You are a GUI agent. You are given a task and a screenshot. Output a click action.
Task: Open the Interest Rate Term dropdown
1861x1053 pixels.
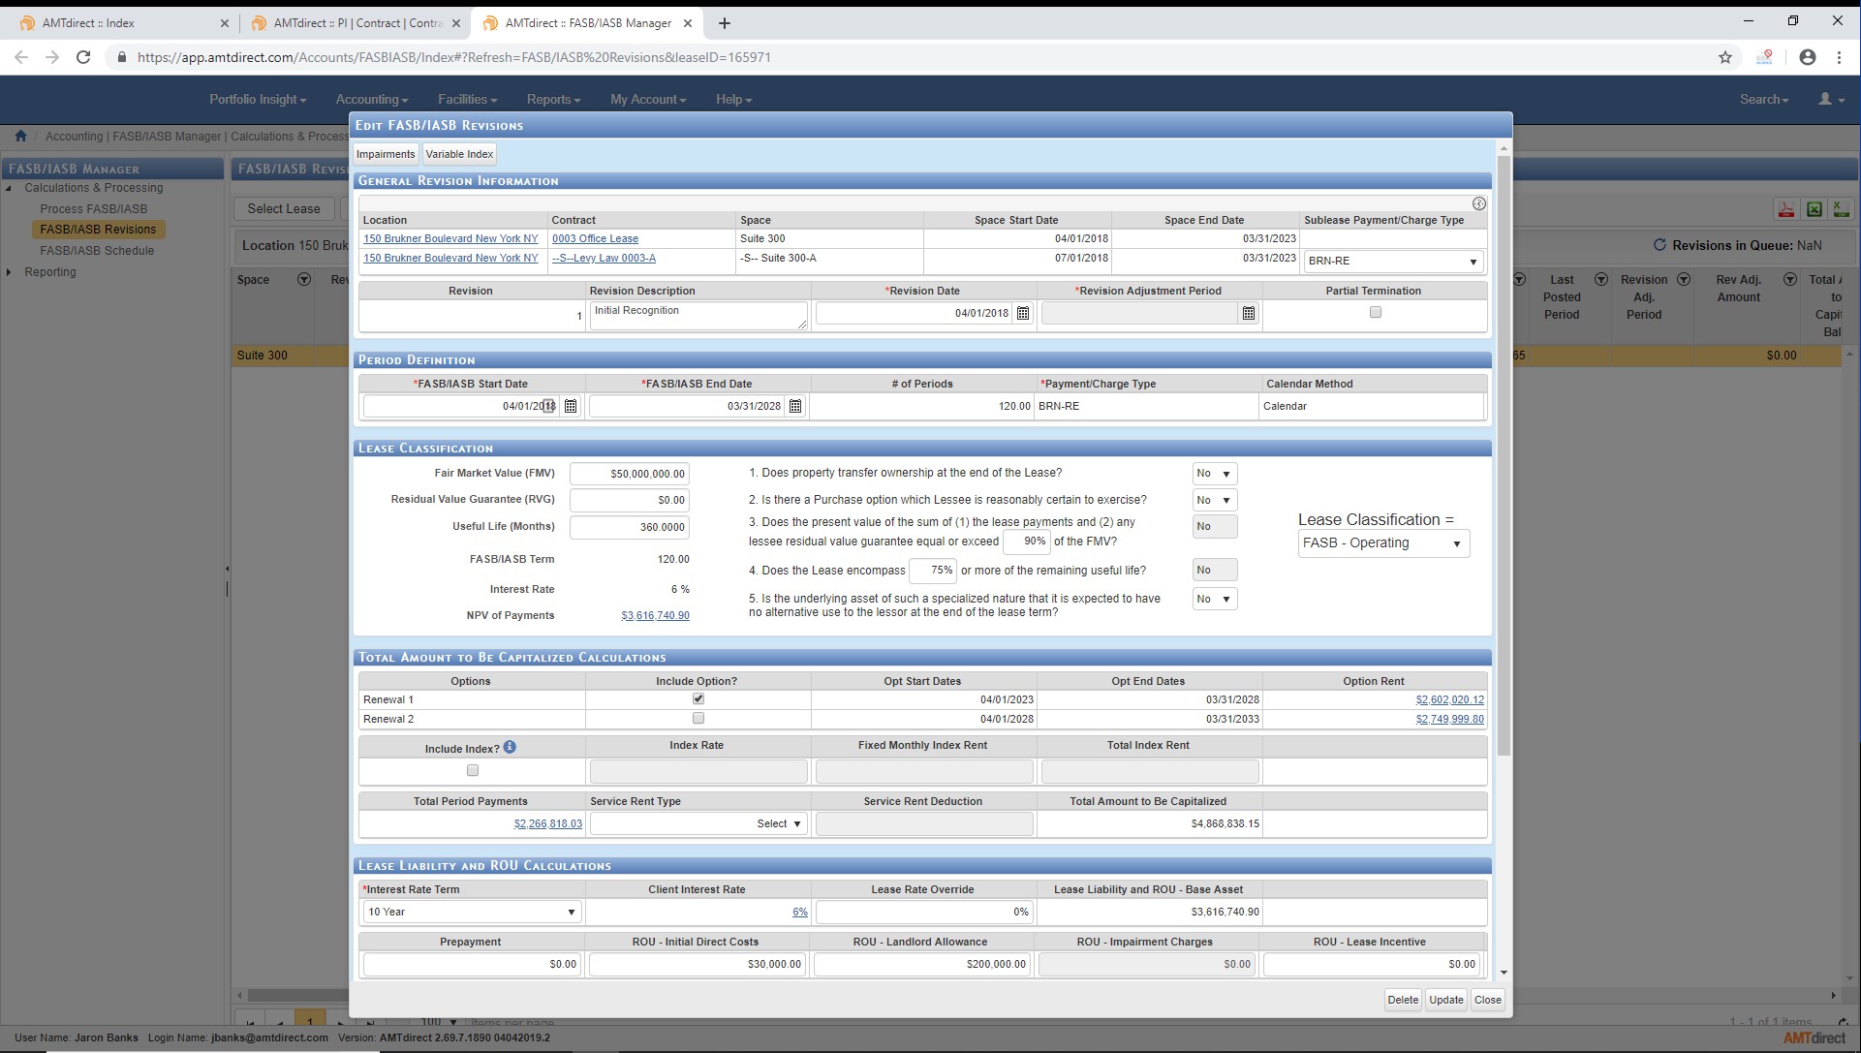471,912
